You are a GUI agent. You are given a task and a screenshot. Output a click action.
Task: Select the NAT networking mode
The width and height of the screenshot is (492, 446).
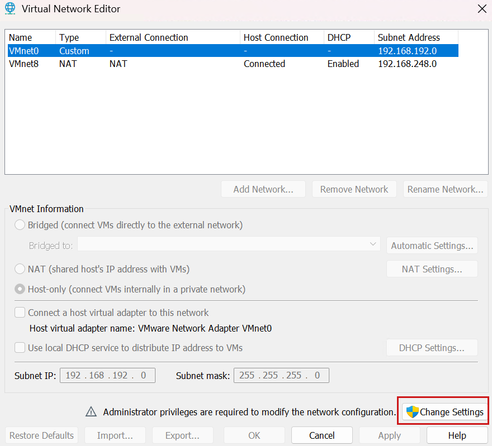(20, 268)
